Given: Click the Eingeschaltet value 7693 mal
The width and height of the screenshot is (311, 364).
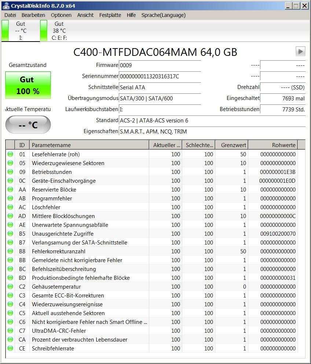Looking at the screenshot, I should tap(283, 98).
